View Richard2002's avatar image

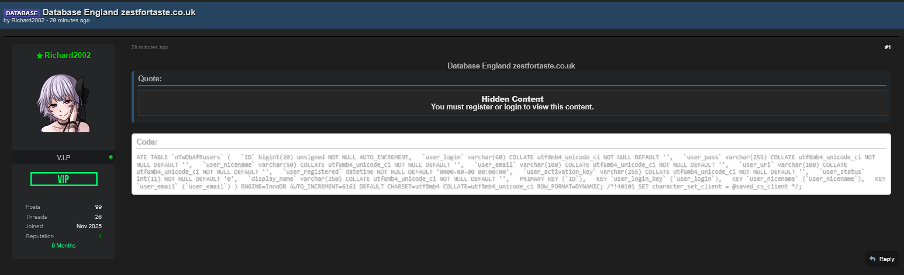point(64,103)
